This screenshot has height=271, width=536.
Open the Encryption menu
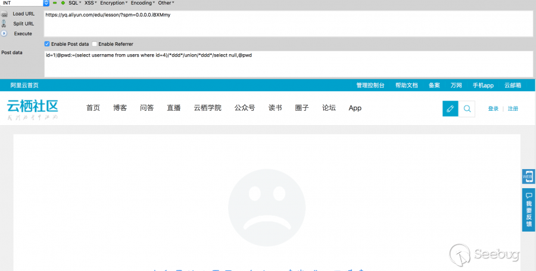click(114, 3)
